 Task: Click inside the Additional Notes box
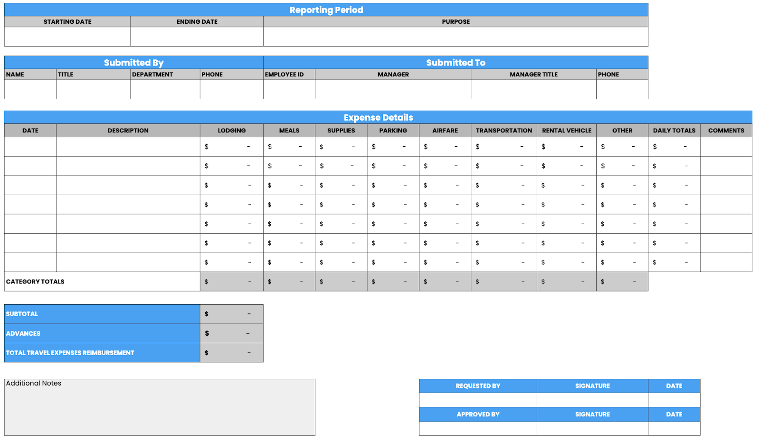pos(160,407)
